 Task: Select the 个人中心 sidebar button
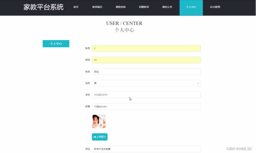56,44
